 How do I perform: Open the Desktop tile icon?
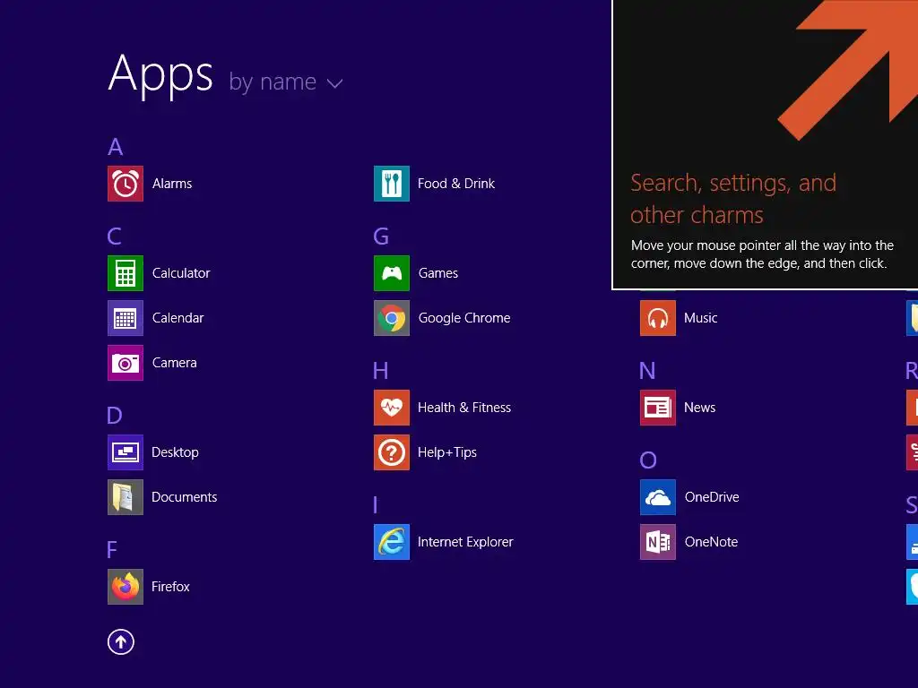pos(126,452)
